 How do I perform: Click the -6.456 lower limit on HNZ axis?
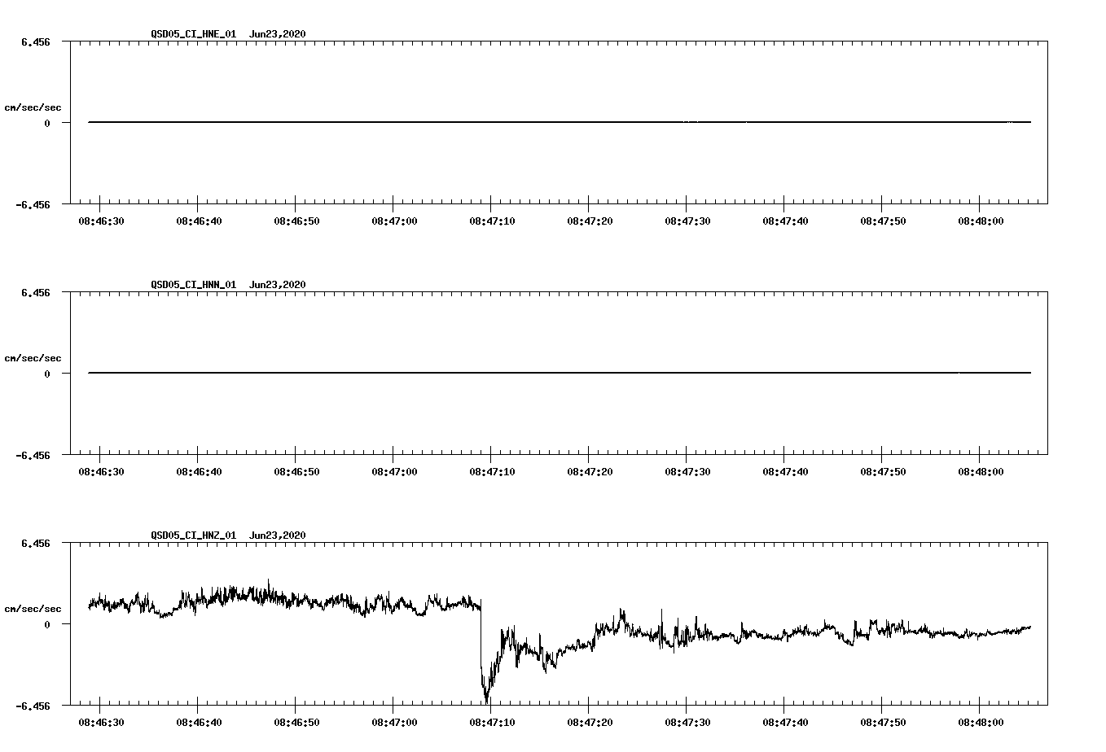click(x=33, y=706)
